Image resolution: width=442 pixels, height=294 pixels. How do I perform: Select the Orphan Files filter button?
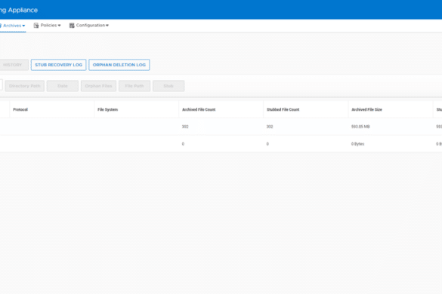click(x=98, y=86)
